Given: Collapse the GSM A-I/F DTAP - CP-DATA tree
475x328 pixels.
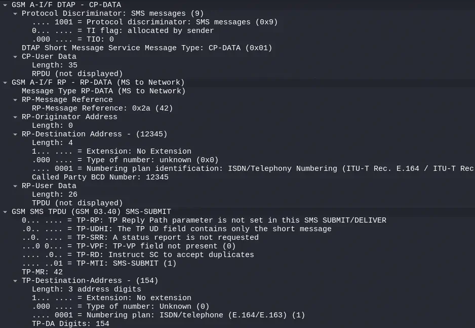Looking at the screenshot, I should [x=5, y=5].
